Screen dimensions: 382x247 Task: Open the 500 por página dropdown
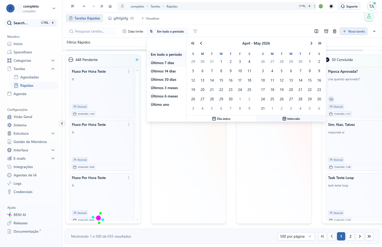[x=296, y=236]
